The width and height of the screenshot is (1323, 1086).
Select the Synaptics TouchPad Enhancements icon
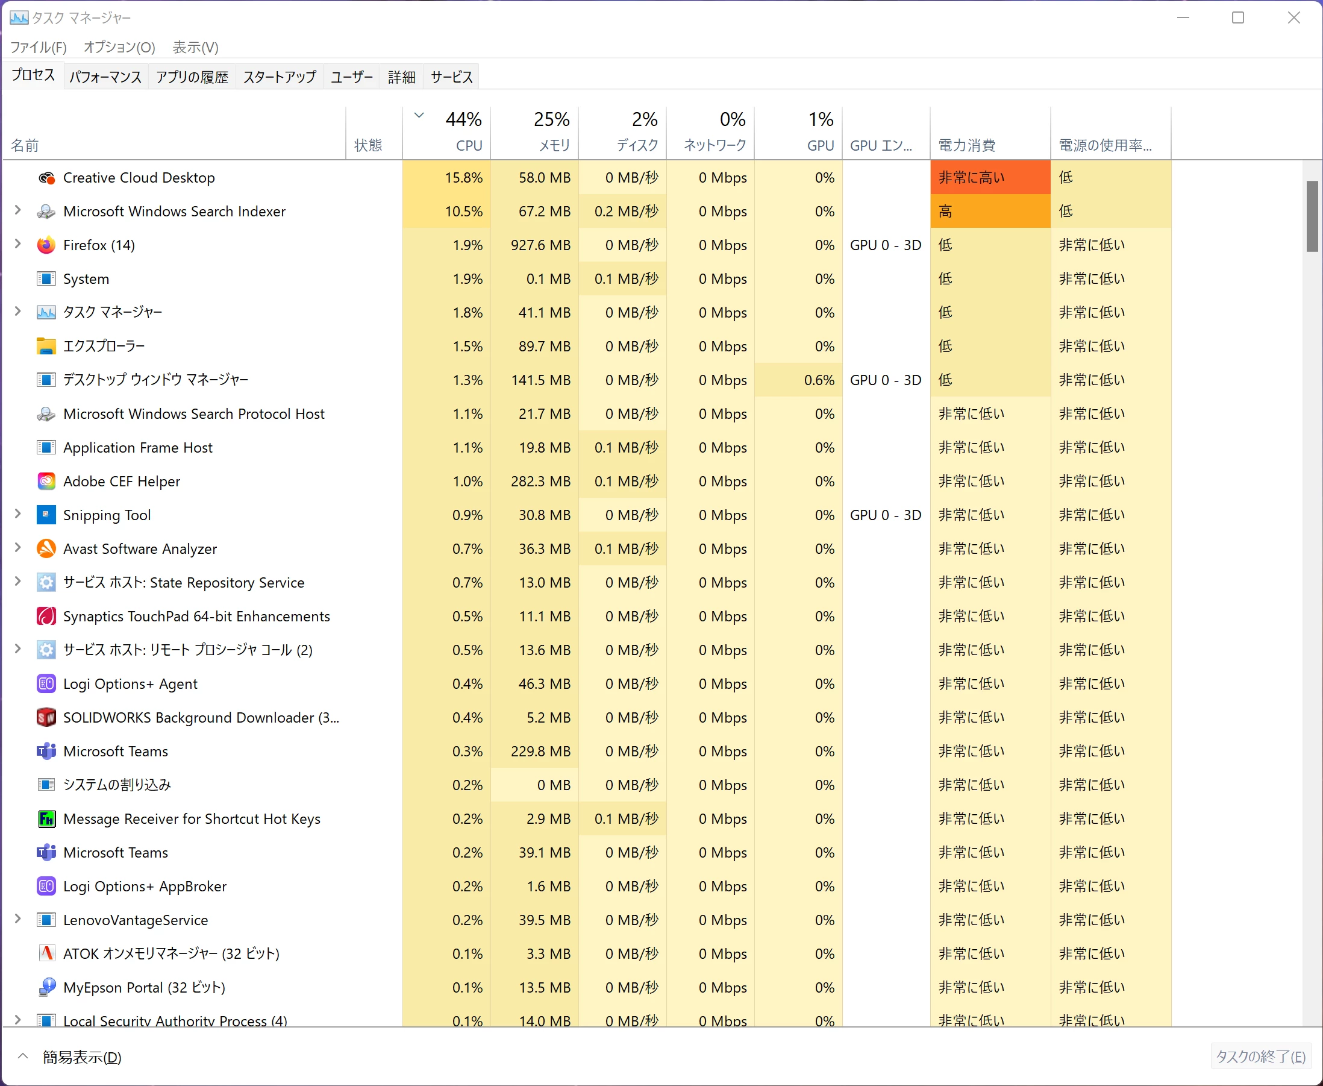46,616
